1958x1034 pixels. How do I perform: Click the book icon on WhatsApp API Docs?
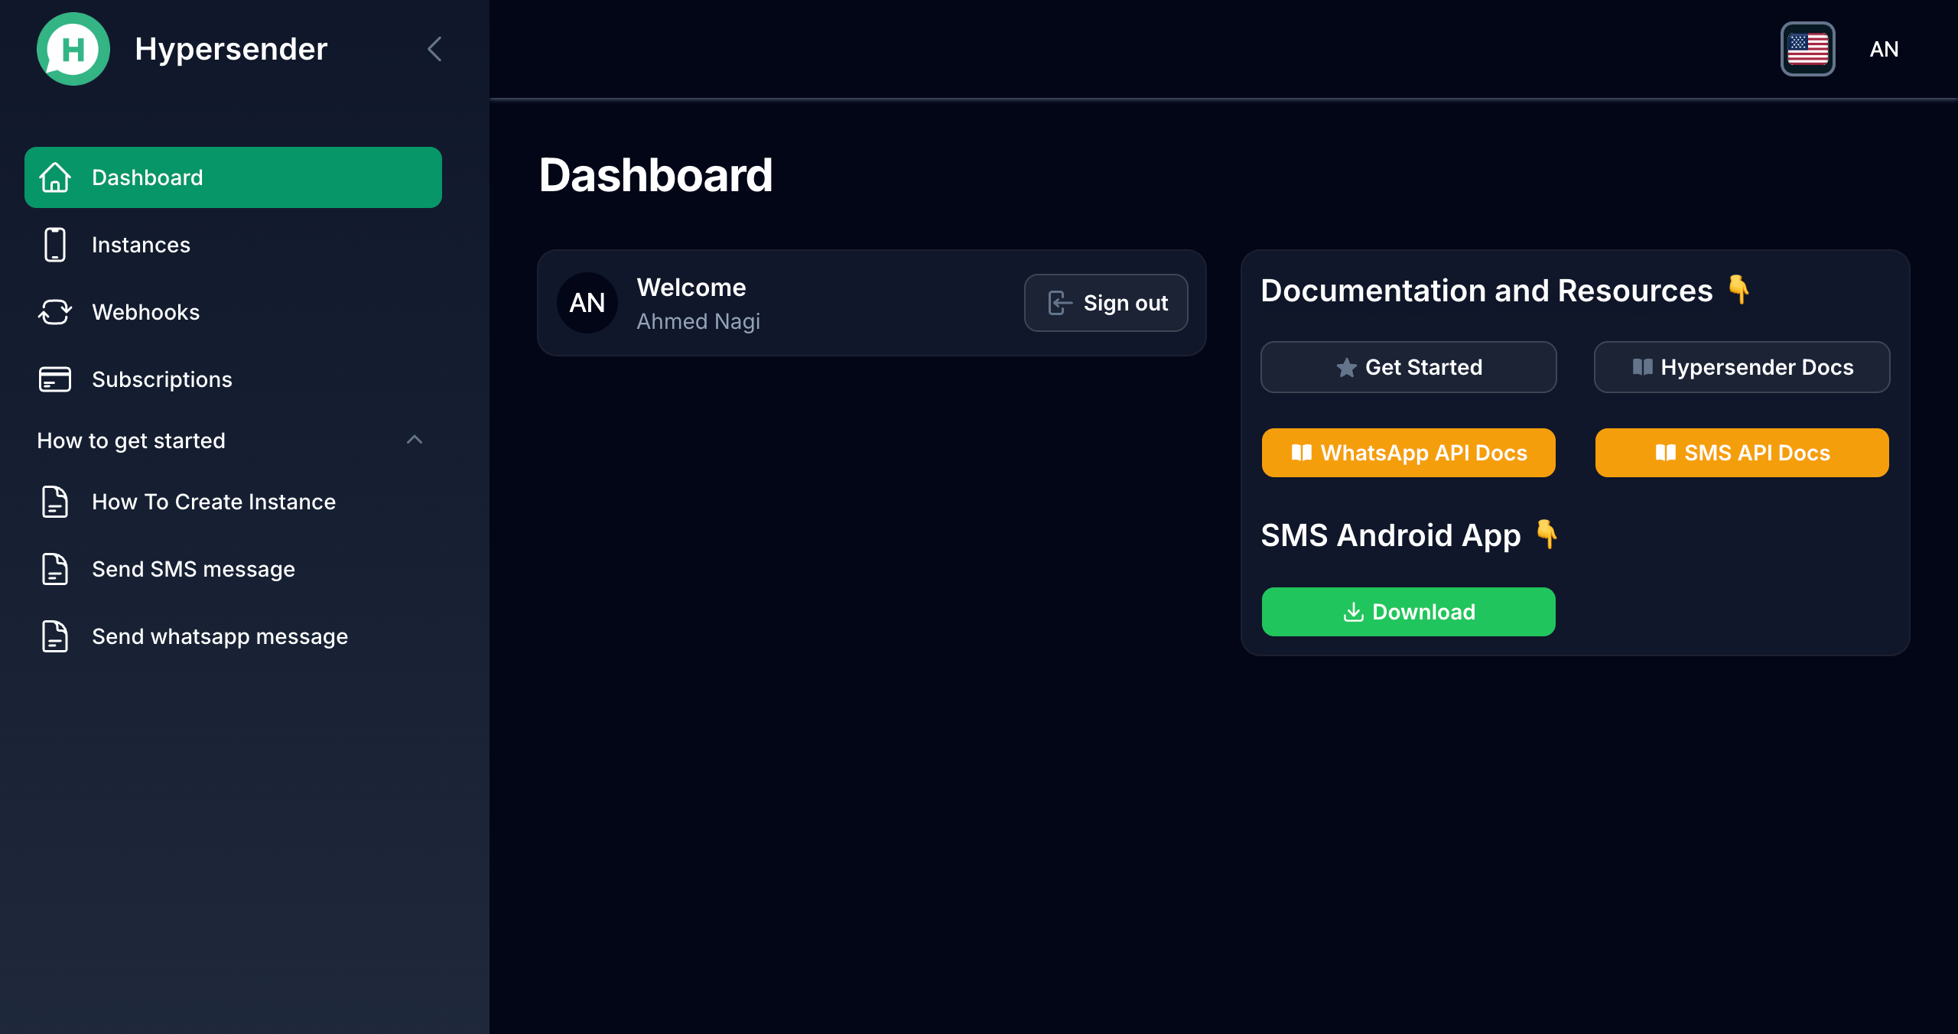[1302, 453]
